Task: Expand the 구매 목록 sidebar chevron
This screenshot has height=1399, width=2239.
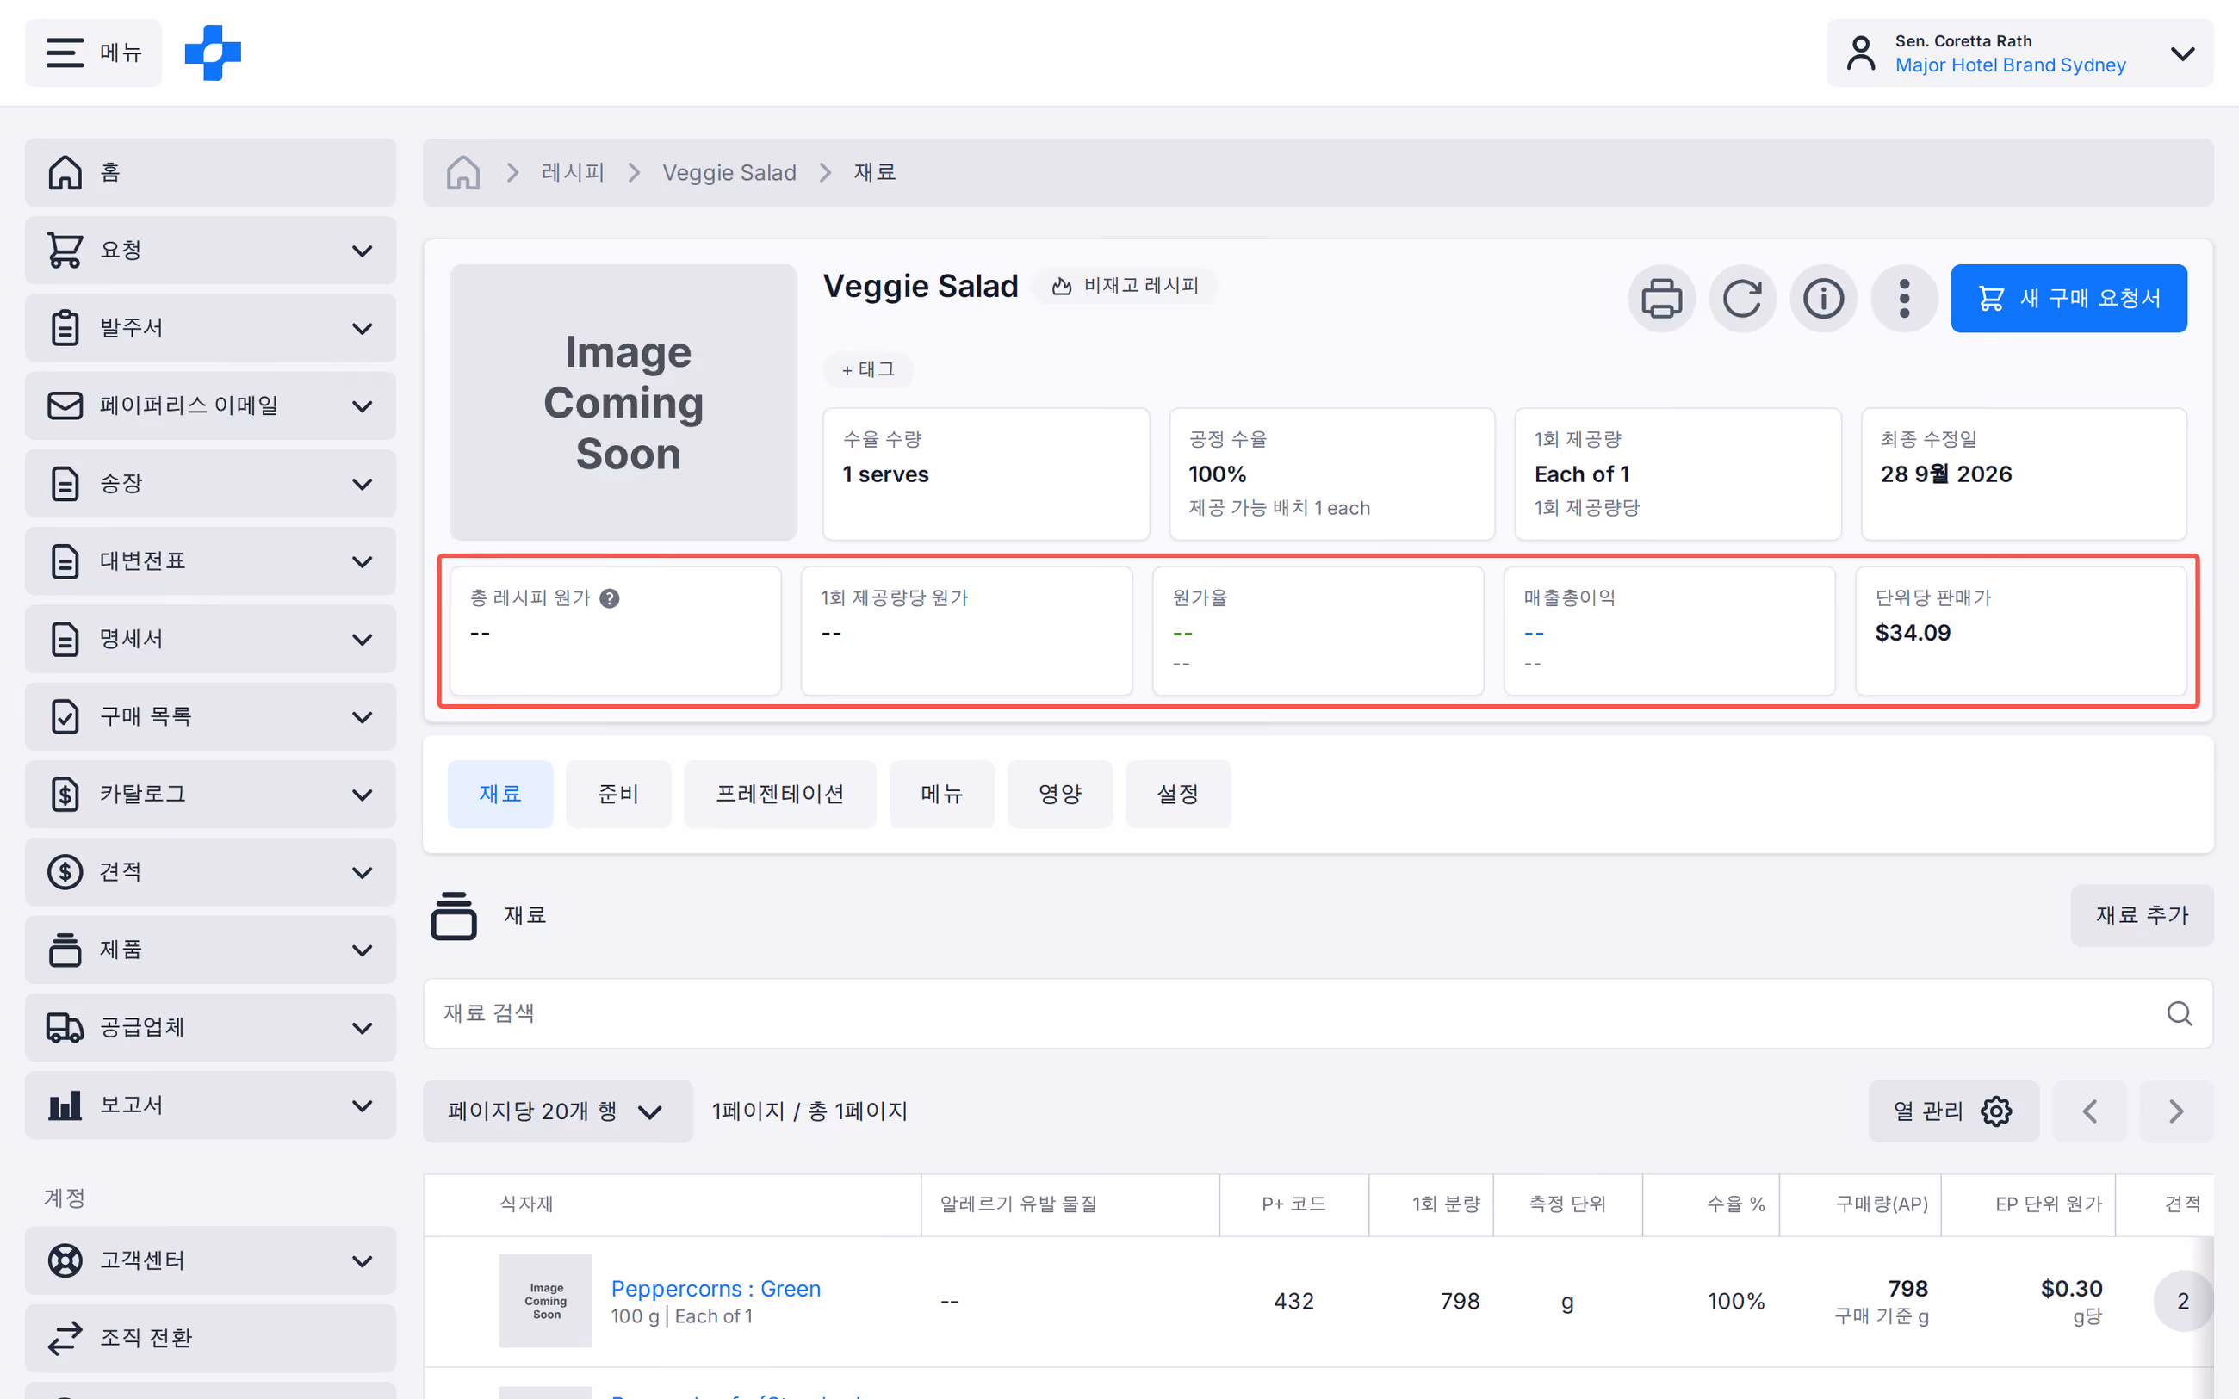Action: (x=363, y=717)
